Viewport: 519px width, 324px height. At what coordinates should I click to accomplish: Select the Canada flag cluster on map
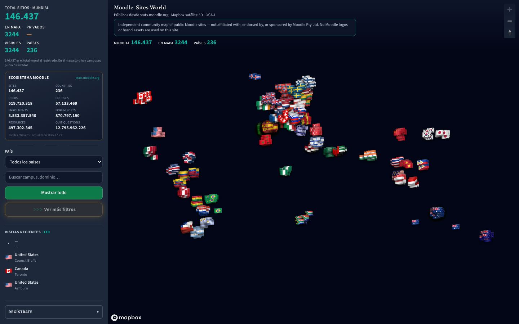(143, 98)
